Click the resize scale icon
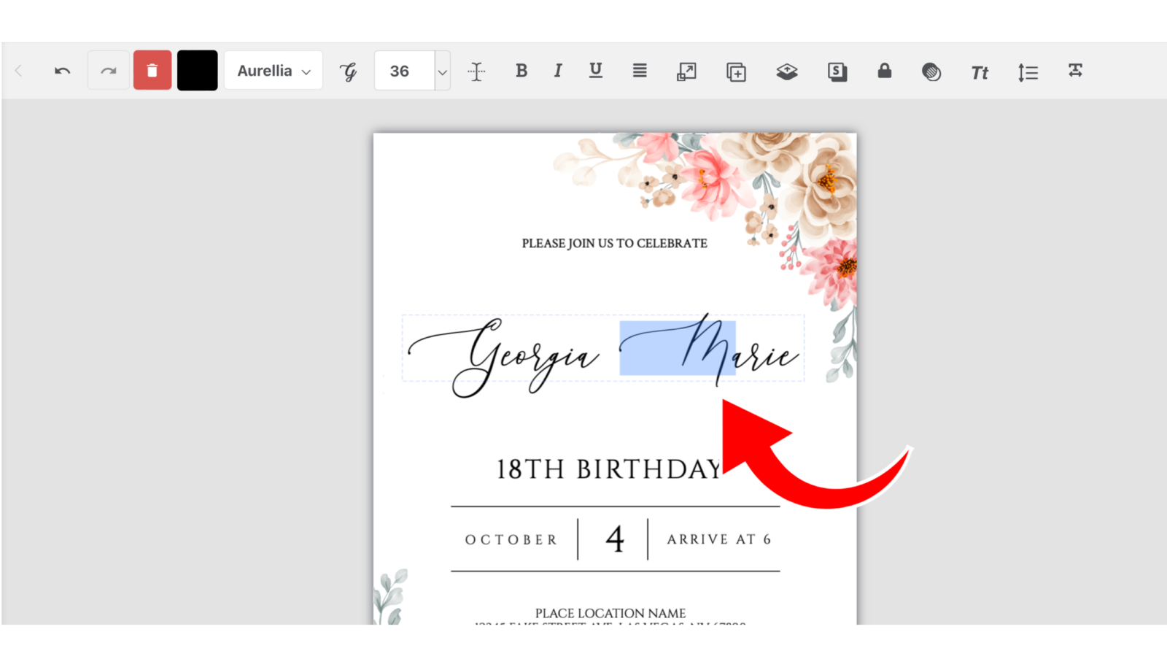This screenshot has width=1167, height=667. (x=686, y=71)
